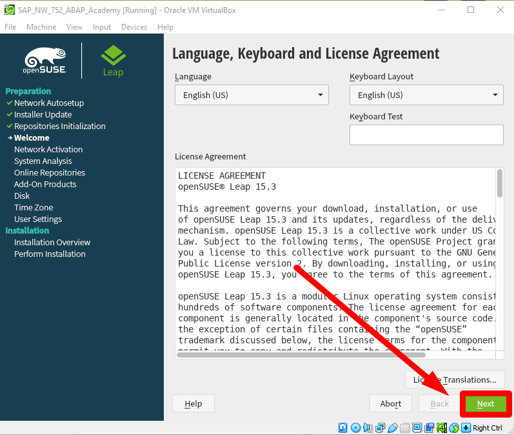514x435 pixels.
Task: Click the network adapters status icon
Action: pyautogui.click(x=381, y=428)
